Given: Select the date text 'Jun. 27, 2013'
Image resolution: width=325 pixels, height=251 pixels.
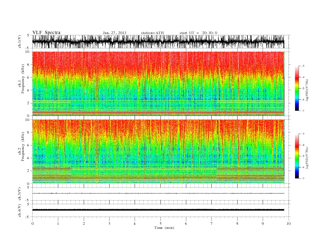Looking at the screenshot, I should [114, 33].
